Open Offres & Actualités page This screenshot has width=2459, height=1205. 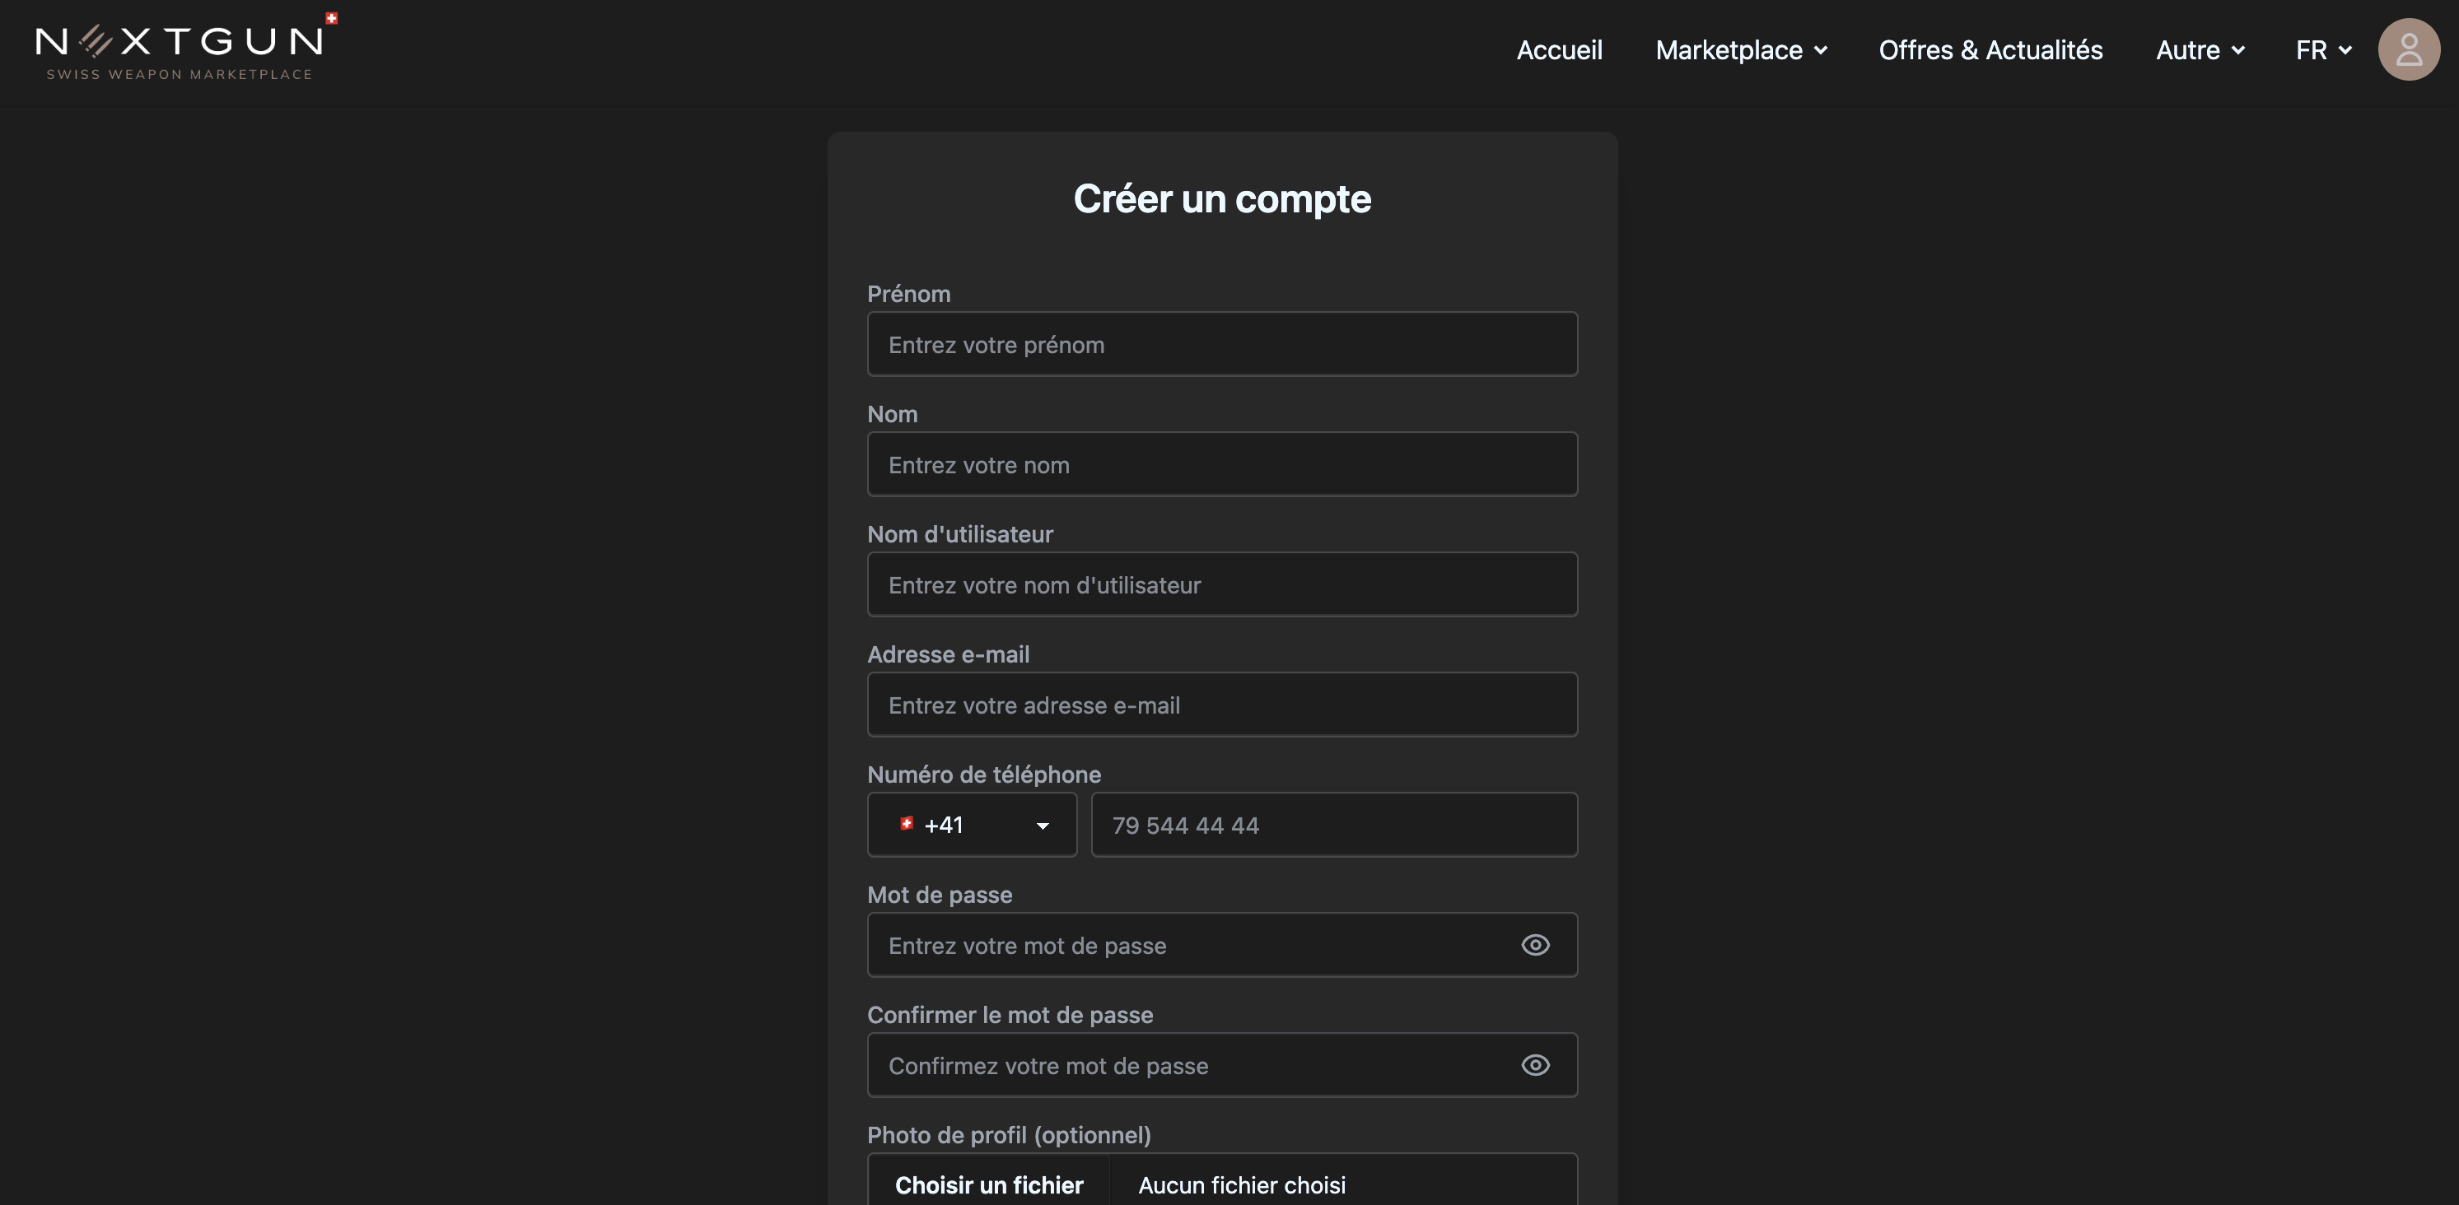pos(1990,49)
